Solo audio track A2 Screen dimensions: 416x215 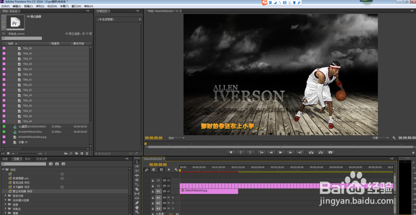tap(173, 203)
